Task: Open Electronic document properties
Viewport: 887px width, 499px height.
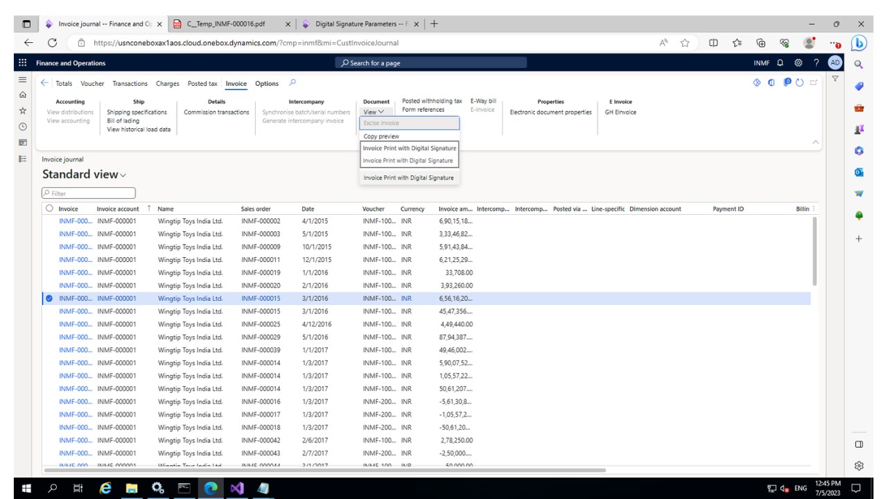Action: point(551,112)
